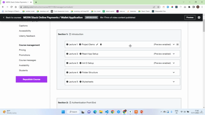This screenshot has height=115, width=205.
Task: Open standup-call bookmark
Action: [x=43, y=11]
